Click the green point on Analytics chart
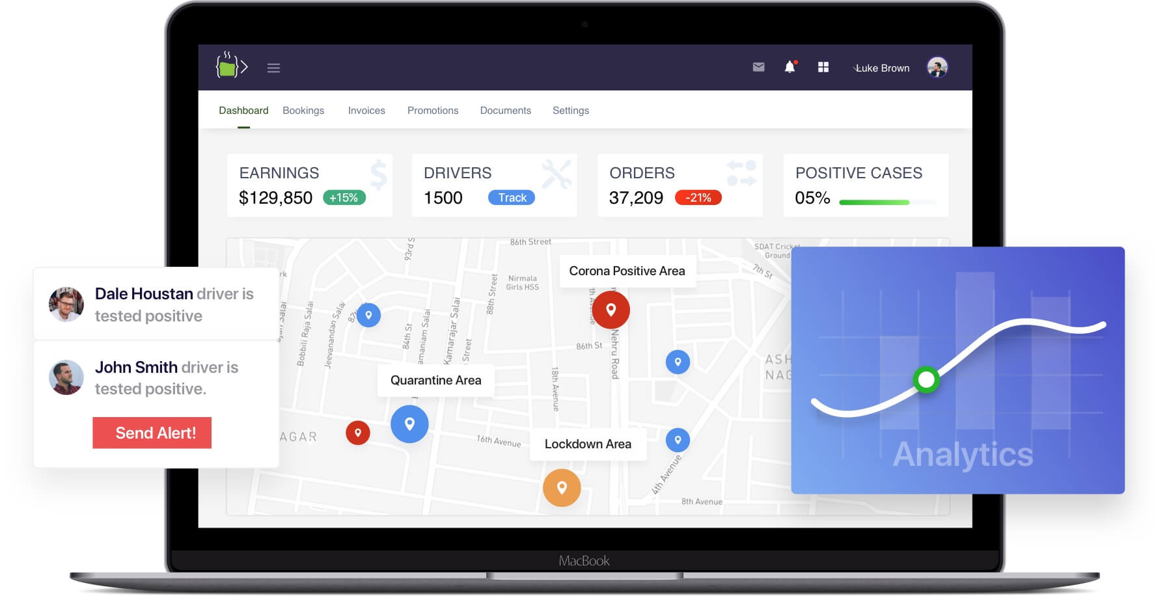 point(926,379)
